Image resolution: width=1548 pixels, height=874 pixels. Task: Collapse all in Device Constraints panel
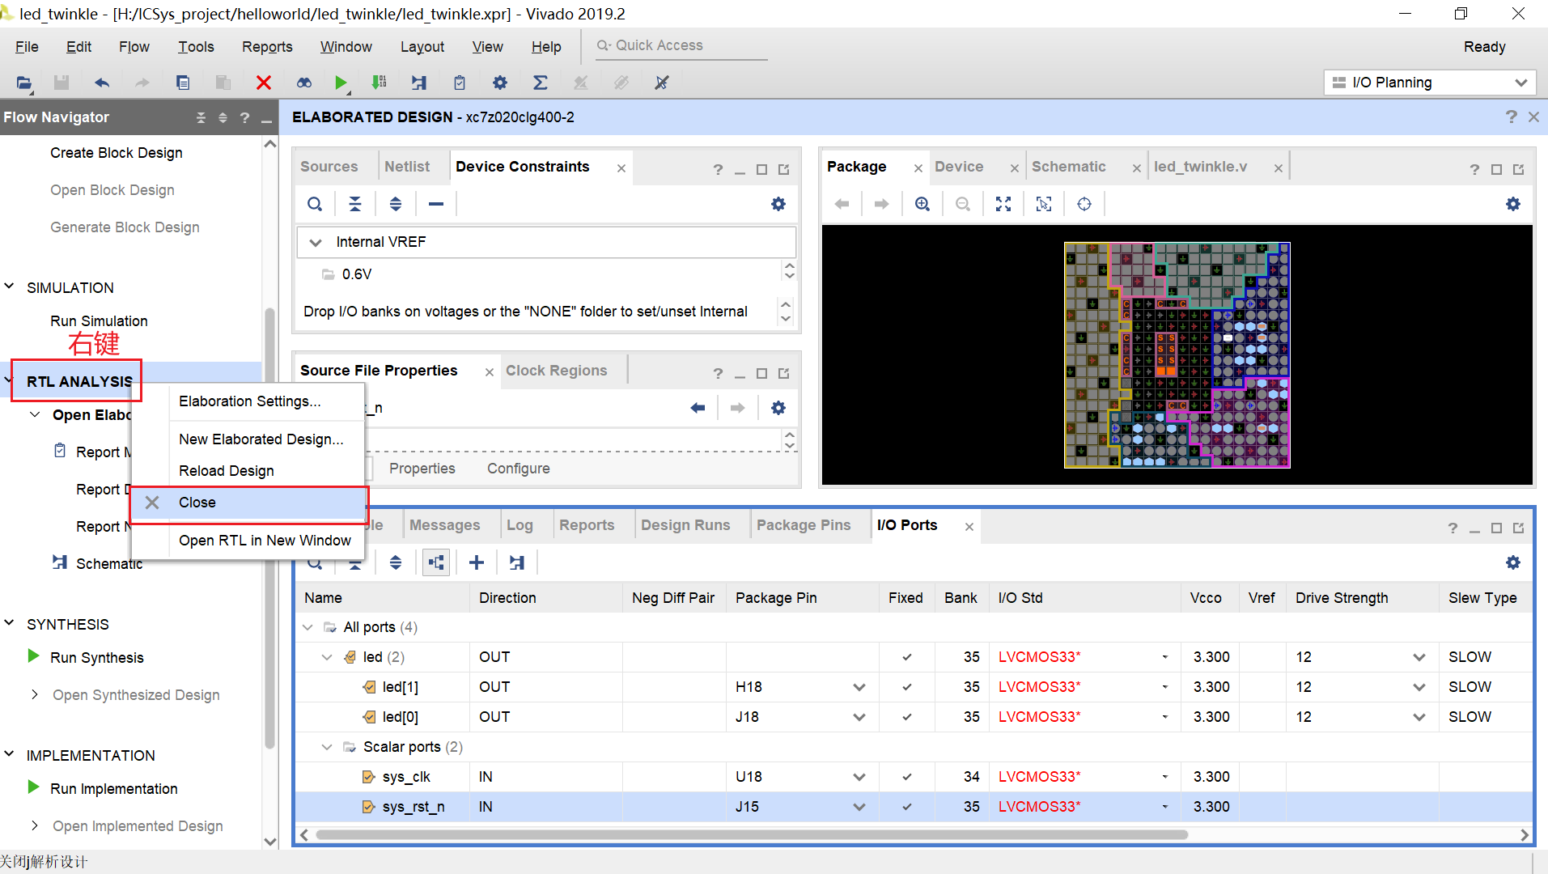(355, 204)
